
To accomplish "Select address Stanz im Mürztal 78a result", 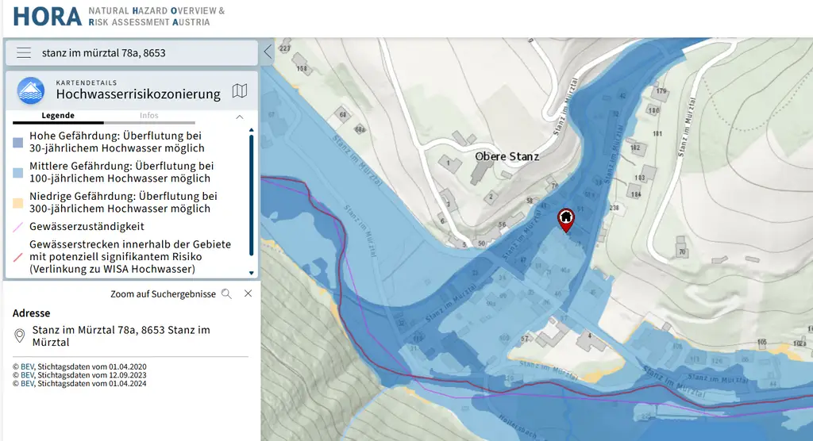I will (121, 336).
